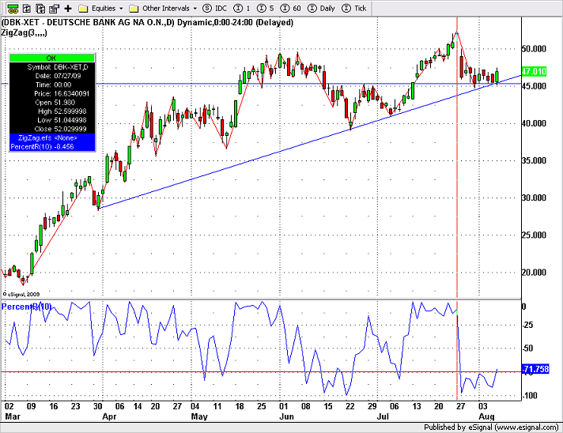Click the Aug month label on time axis
This screenshot has height=433, width=563.
[486, 416]
